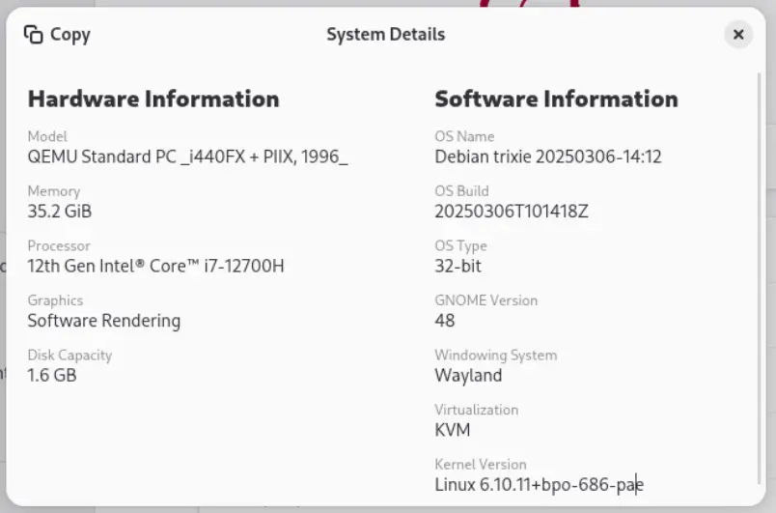Click the Model label
This screenshot has width=776, height=513.
coord(47,136)
